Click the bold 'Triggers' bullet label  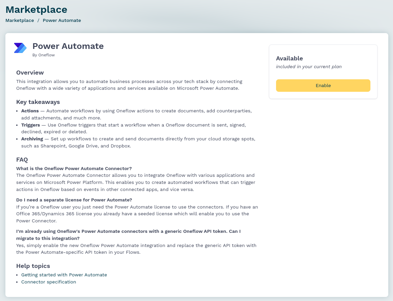pos(30,125)
